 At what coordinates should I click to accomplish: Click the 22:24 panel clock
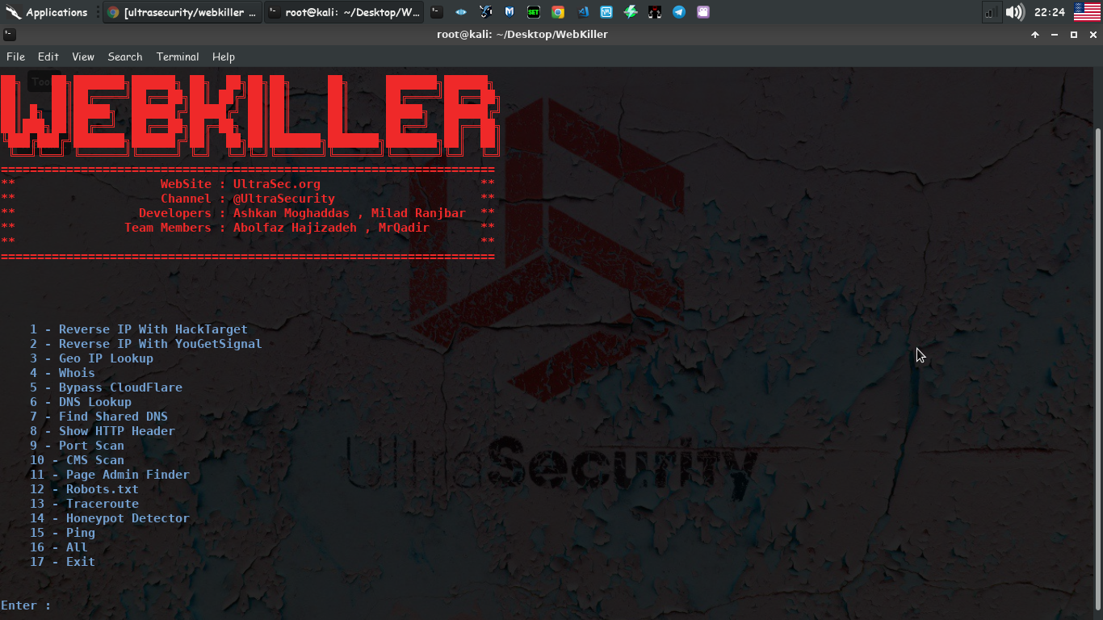1049,12
